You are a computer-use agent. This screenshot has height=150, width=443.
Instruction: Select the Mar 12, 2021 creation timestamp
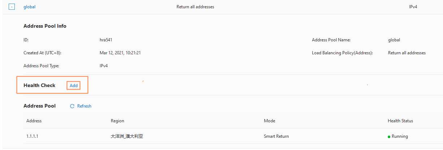[x=120, y=53]
